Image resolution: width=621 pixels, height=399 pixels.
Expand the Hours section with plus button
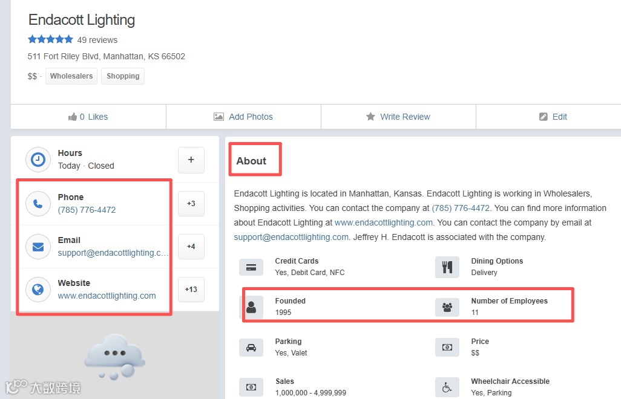(191, 160)
